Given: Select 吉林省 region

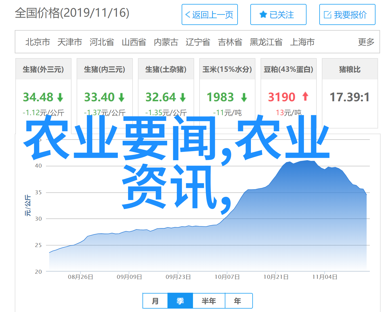Looking at the screenshot, I should 230,42.
